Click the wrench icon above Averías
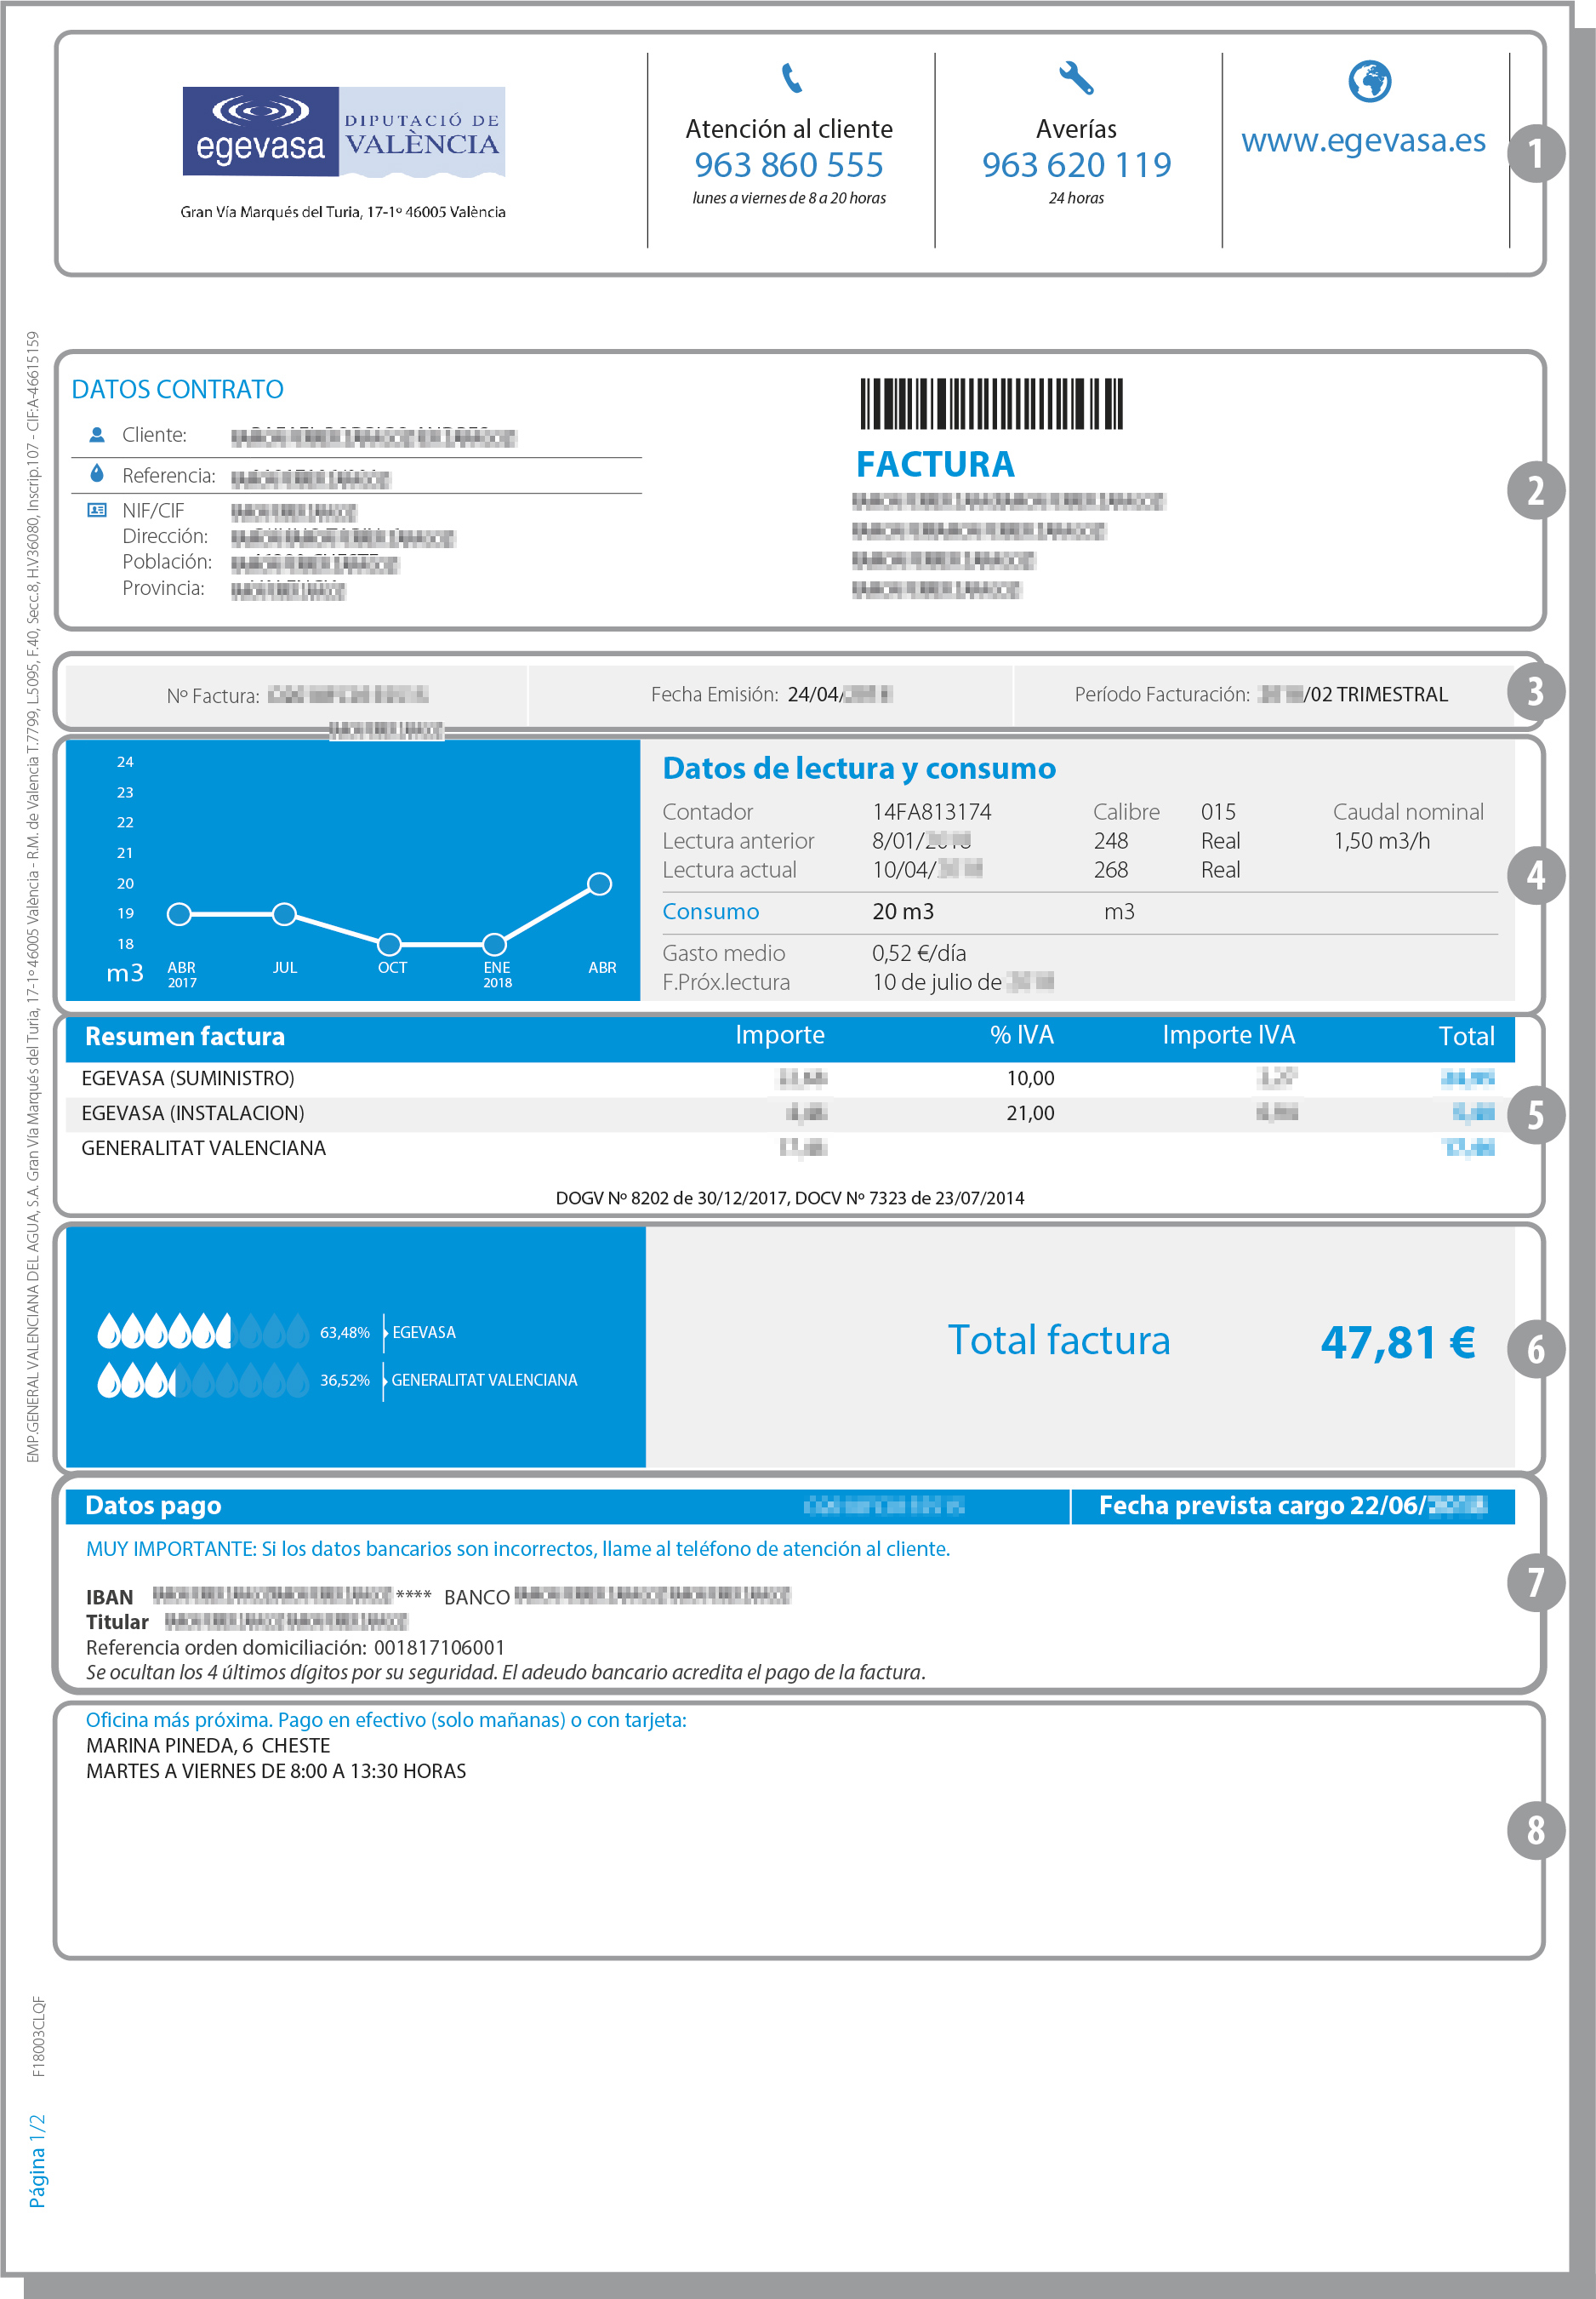This screenshot has height=2299, width=1596. pos(1076,78)
